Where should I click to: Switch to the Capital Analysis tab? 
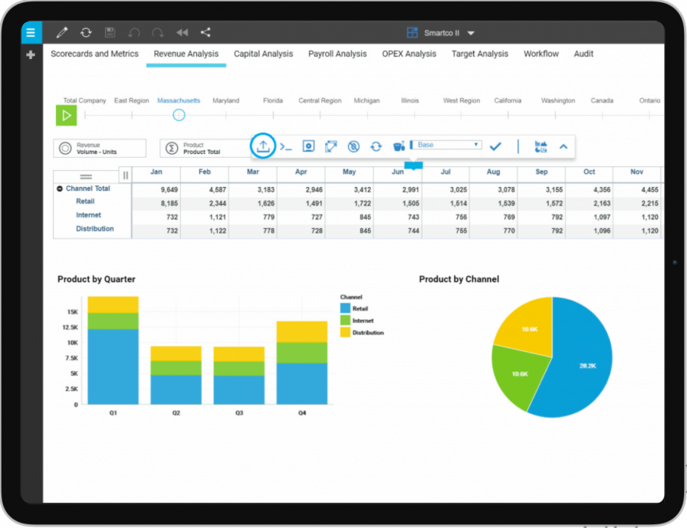(263, 54)
